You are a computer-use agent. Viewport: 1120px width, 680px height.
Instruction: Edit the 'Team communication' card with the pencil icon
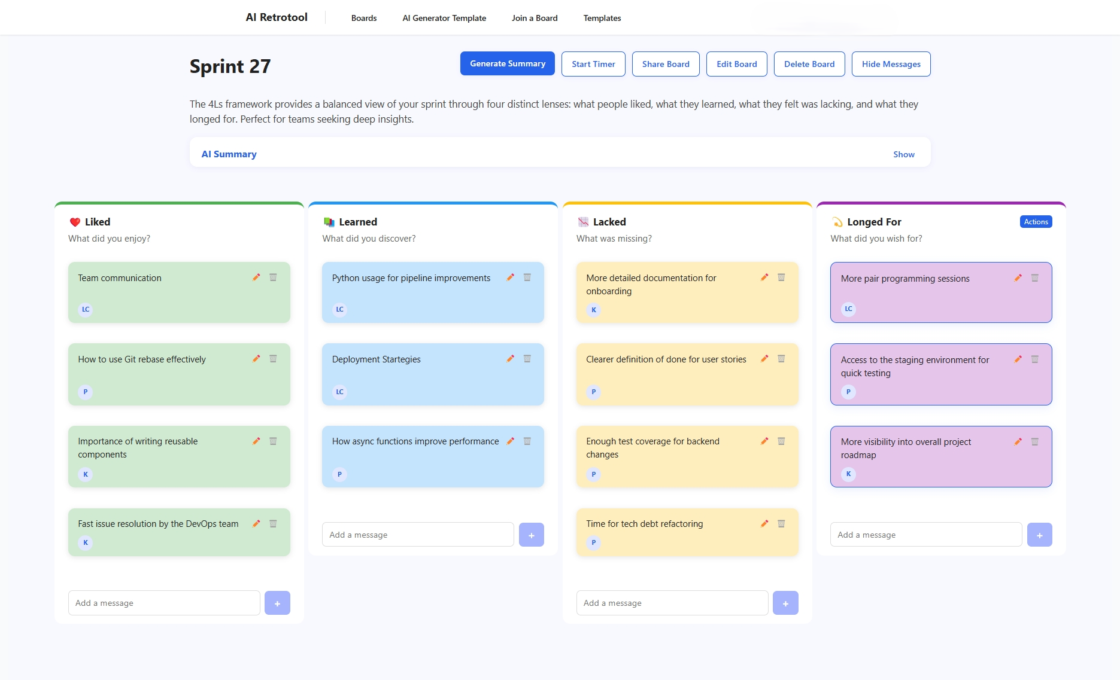256,277
